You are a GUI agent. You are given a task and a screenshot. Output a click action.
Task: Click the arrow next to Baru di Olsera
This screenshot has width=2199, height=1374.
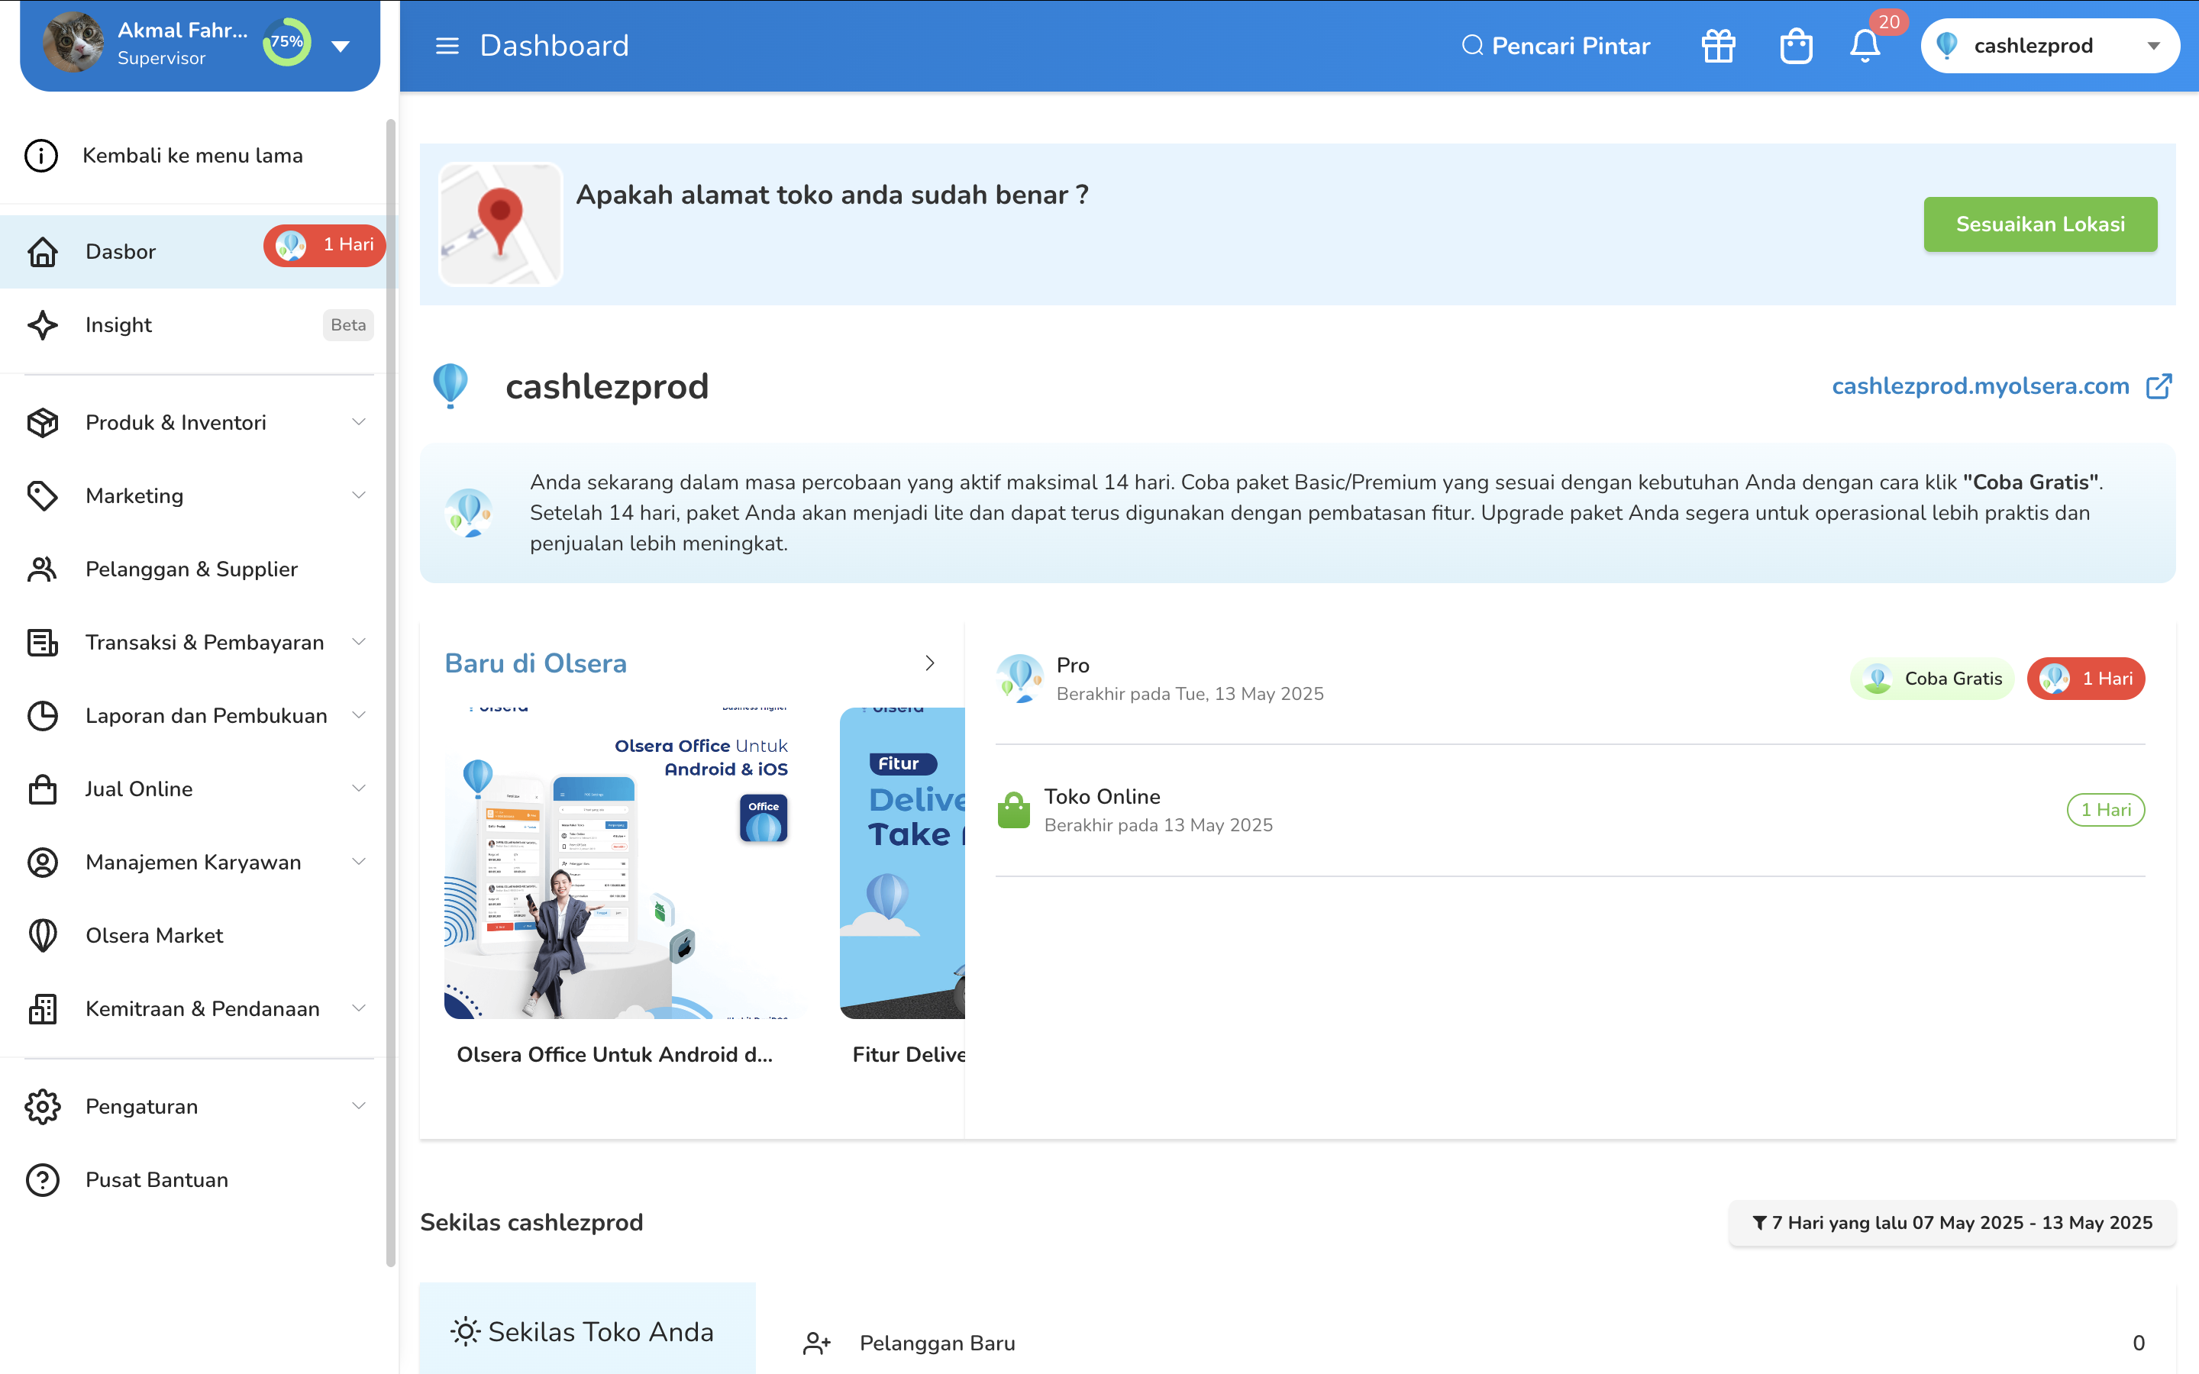point(929,663)
